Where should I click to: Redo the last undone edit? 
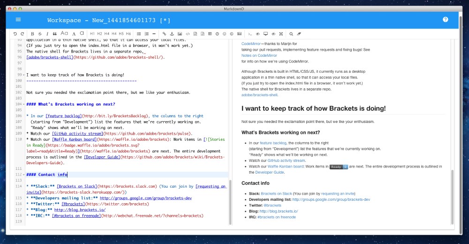22,34
